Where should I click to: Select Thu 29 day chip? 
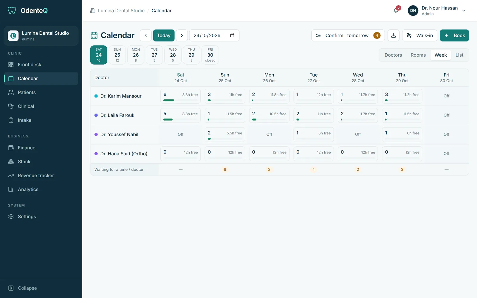pyautogui.click(x=191, y=55)
